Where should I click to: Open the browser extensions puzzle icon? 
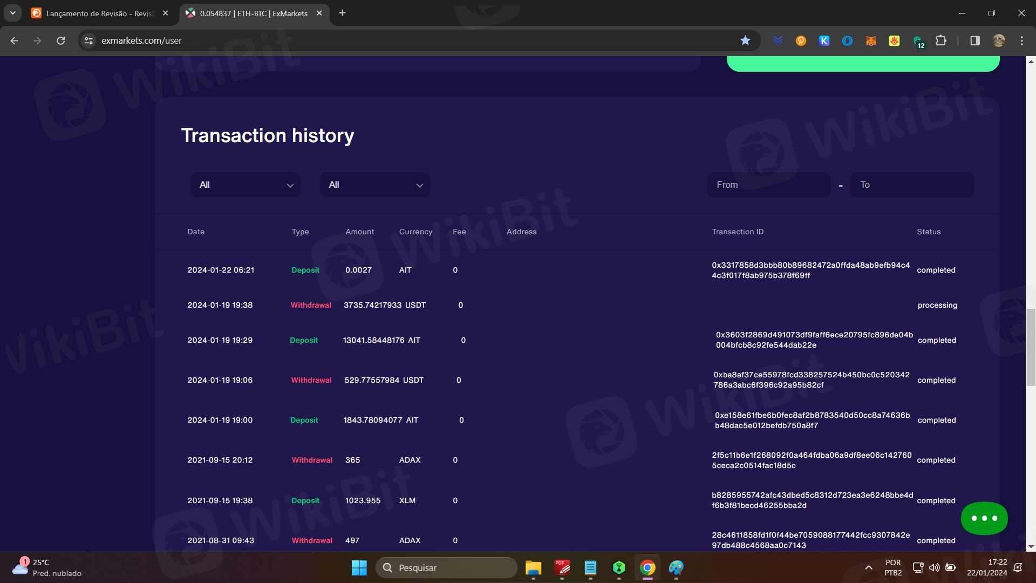coord(940,40)
